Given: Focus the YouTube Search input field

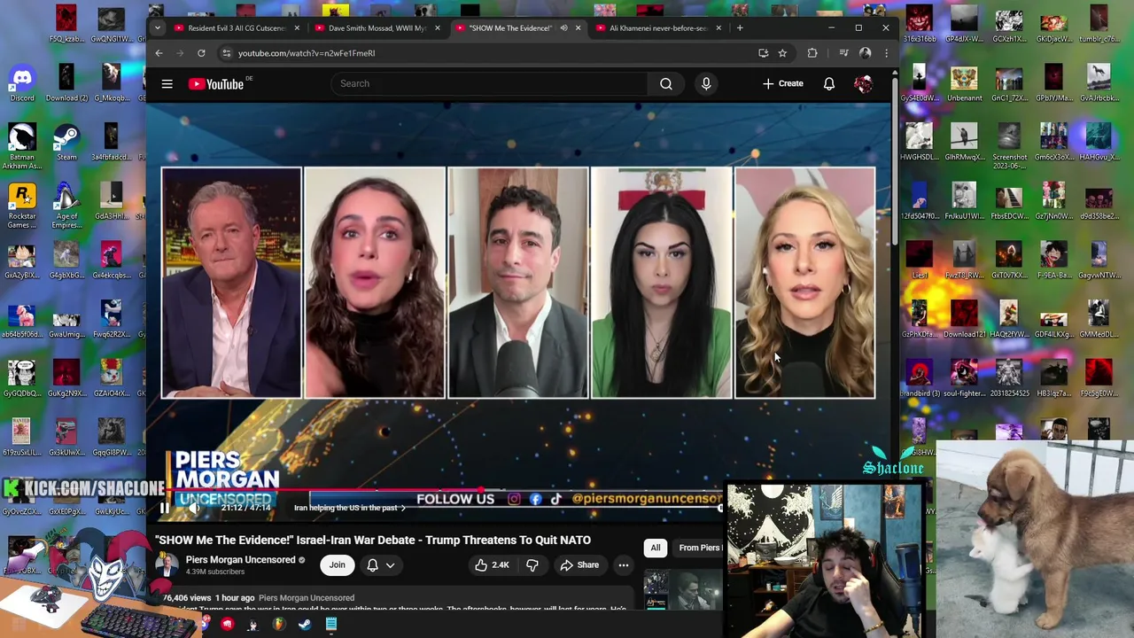Looking at the screenshot, I should pos(490,84).
